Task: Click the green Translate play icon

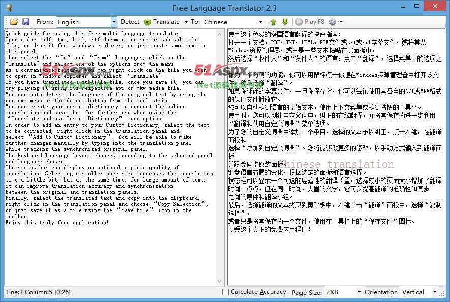Action: click(147, 22)
